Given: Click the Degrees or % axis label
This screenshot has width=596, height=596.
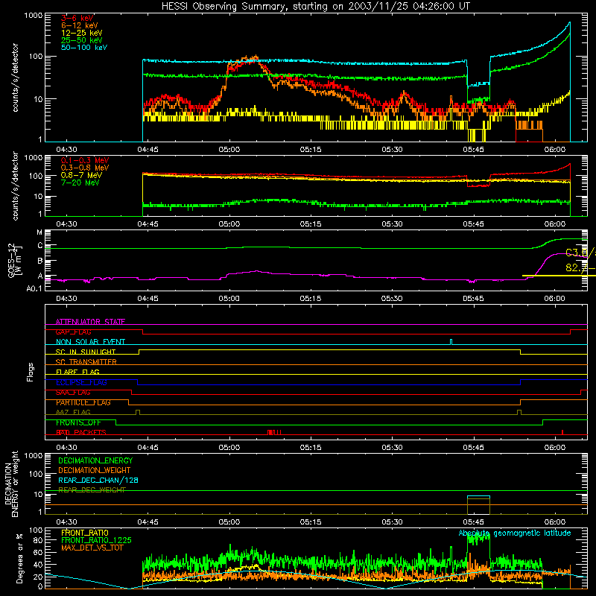Looking at the screenshot, I should [x=19, y=559].
